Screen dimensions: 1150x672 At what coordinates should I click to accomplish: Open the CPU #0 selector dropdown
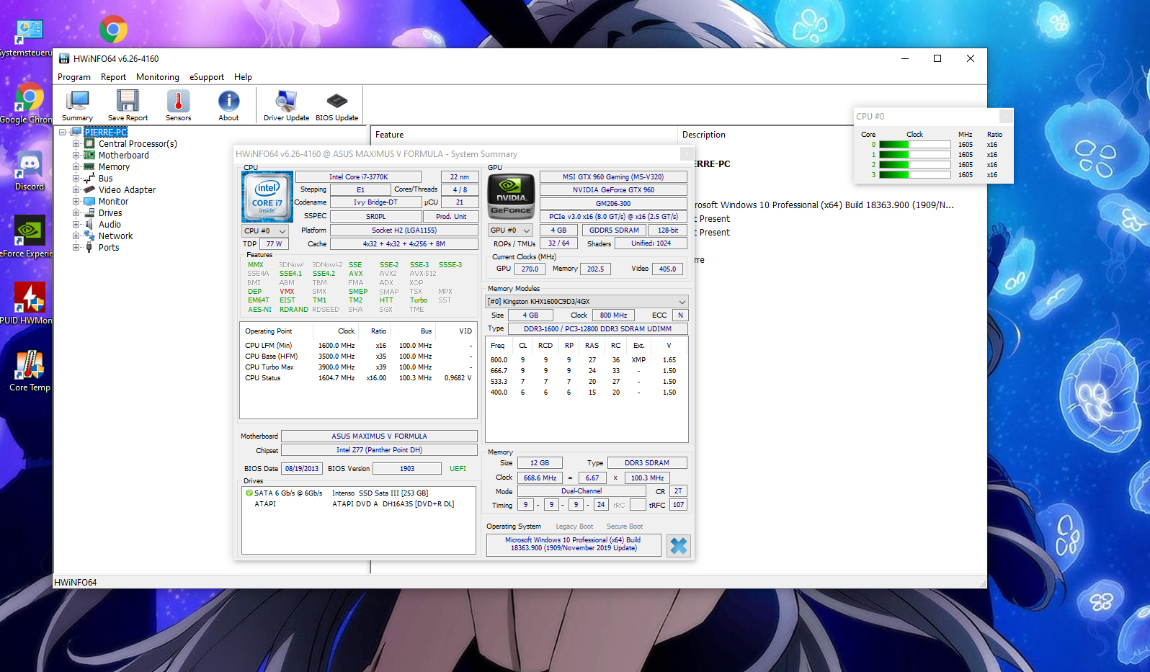265,230
